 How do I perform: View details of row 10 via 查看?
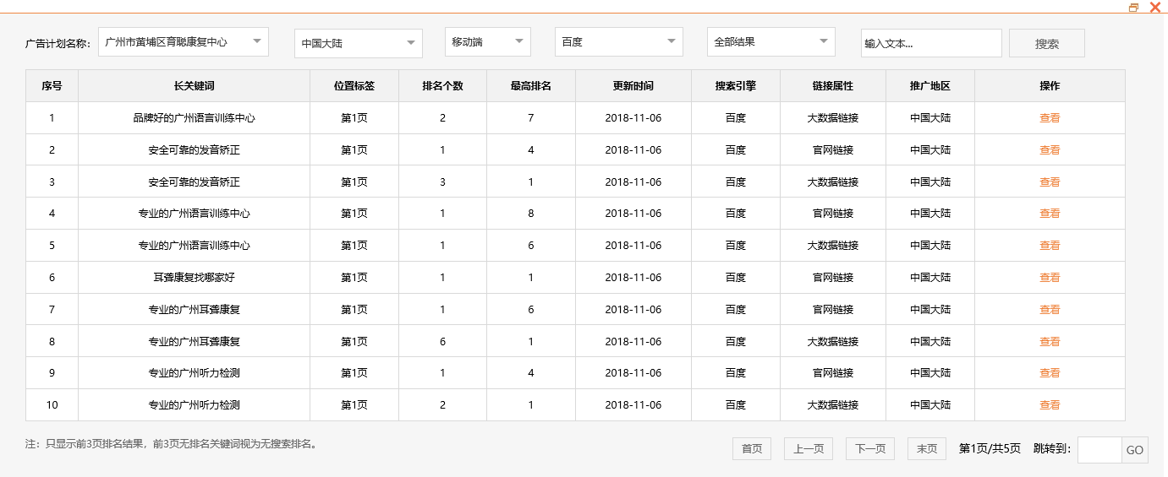click(1050, 405)
